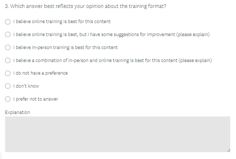236x159 pixels.
Task: Pick the combination of in-person and online radio button
Action: (x=8, y=61)
